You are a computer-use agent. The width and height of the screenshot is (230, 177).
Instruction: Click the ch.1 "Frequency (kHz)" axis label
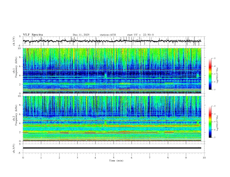pos(16,67)
